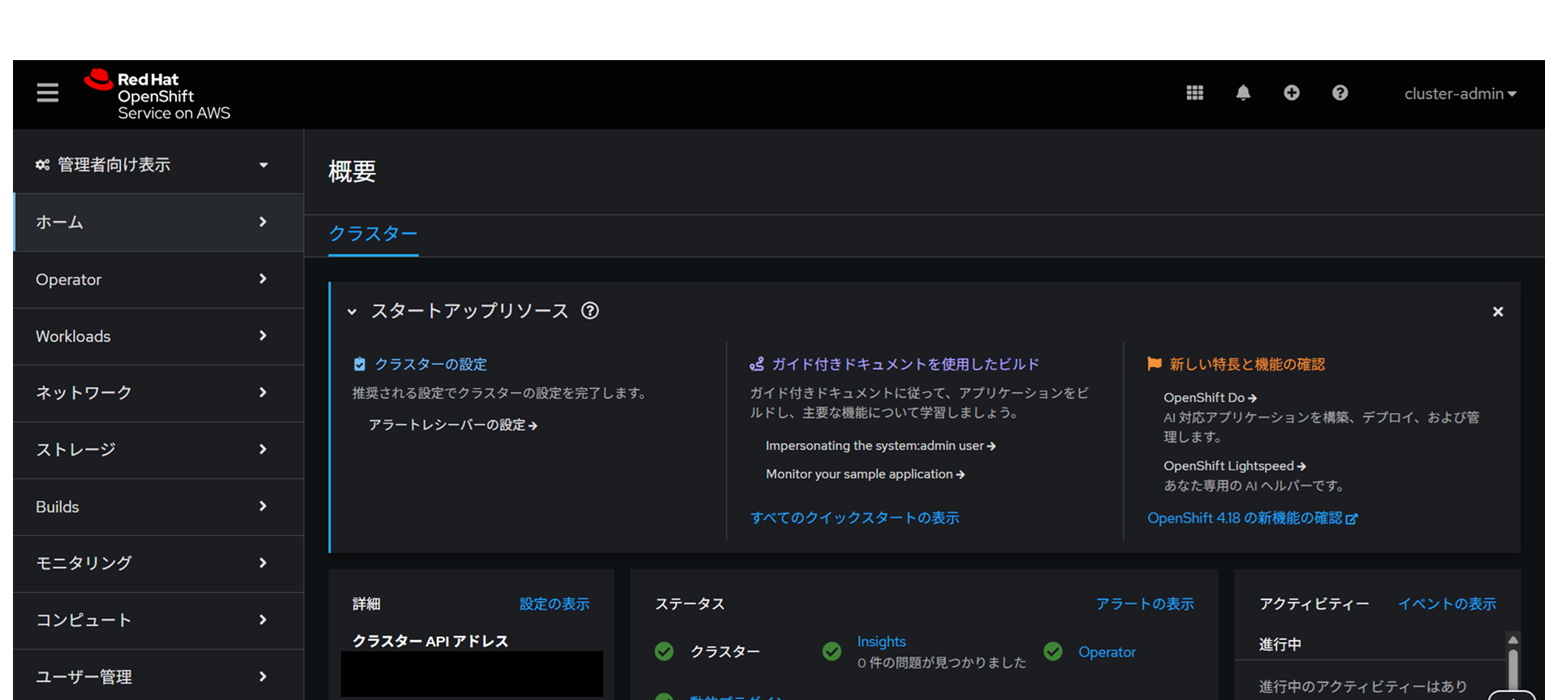Open the notifications bell
Viewport: 1545px width, 700px height.
(x=1243, y=93)
